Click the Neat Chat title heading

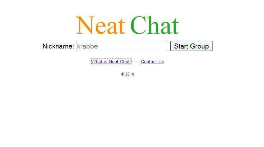(127, 25)
